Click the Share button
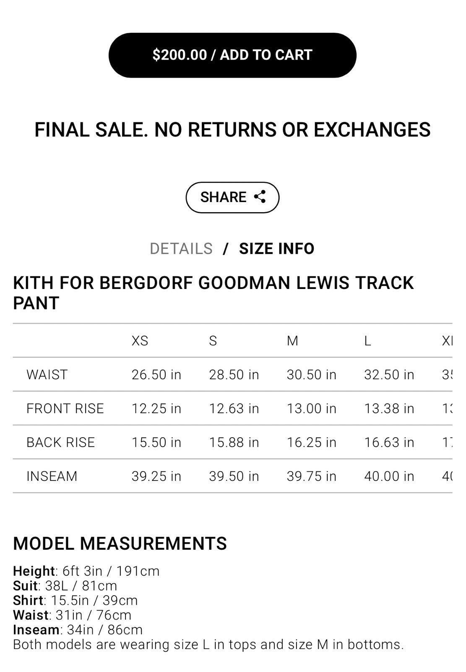Screen dimensions: 466x672 coord(232,197)
